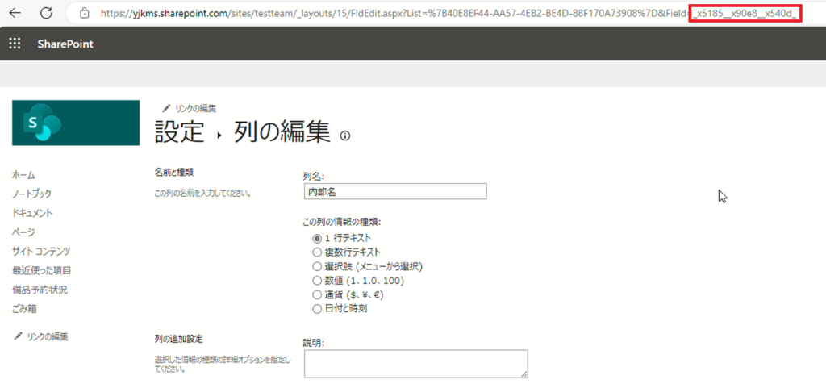Open ノートブック in the left navigation

[x=32, y=194]
